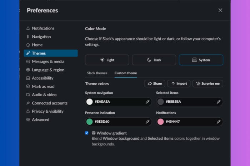This screenshot has height=166, width=250.
Task: Click the #454447 hex value field
Action: (189, 122)
